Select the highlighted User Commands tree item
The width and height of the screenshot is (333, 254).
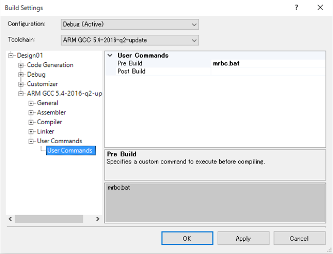point(70,151)
